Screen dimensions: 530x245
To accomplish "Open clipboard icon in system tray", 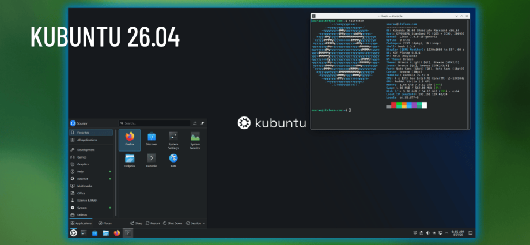I will tap(422, 233).
